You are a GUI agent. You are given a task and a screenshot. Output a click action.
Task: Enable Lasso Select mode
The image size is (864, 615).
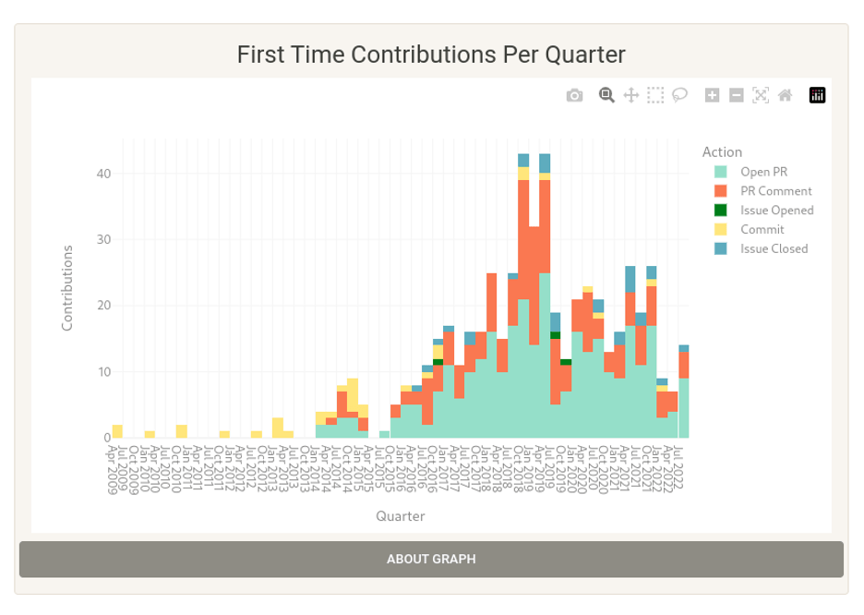(678, 95)
